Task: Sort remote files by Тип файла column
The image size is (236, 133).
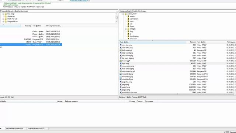Action: tap(211, 42)
